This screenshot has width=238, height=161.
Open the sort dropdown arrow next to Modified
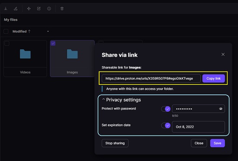pyautogui.click(x=48, y=32)
